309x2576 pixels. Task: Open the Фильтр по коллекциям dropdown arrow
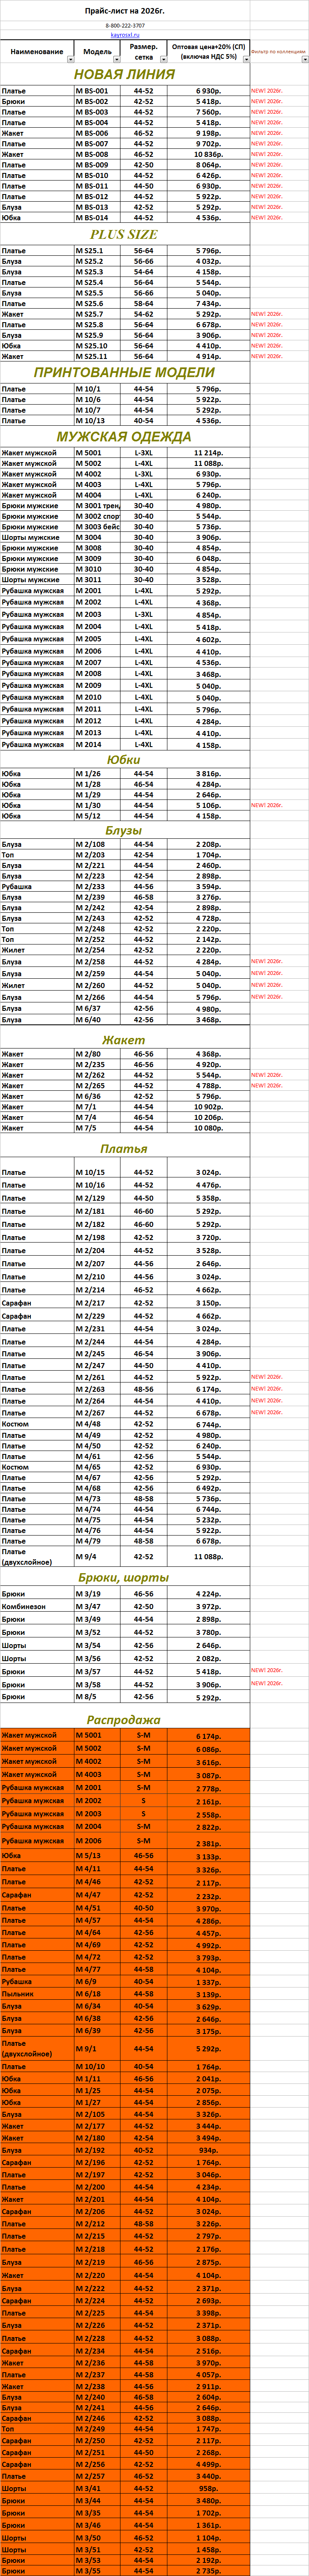click(x=304, y=59)
